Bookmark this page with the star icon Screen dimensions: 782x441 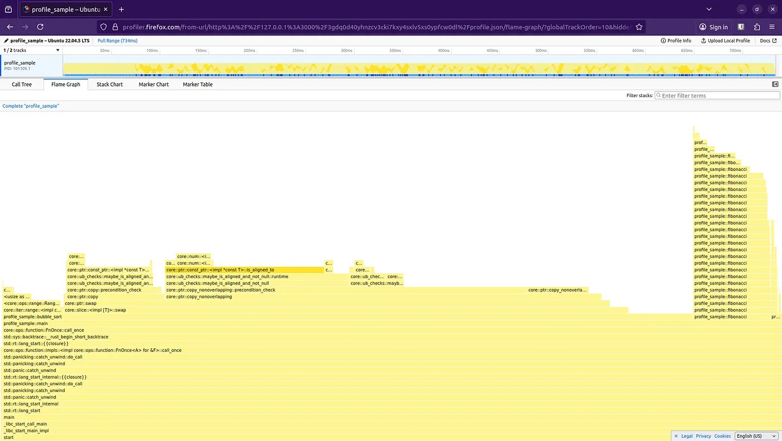click(640, 27)
